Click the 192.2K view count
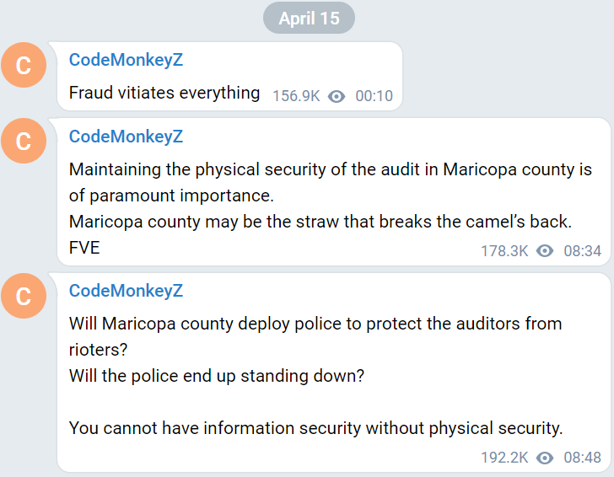614x477 pixels. point(504,458)
